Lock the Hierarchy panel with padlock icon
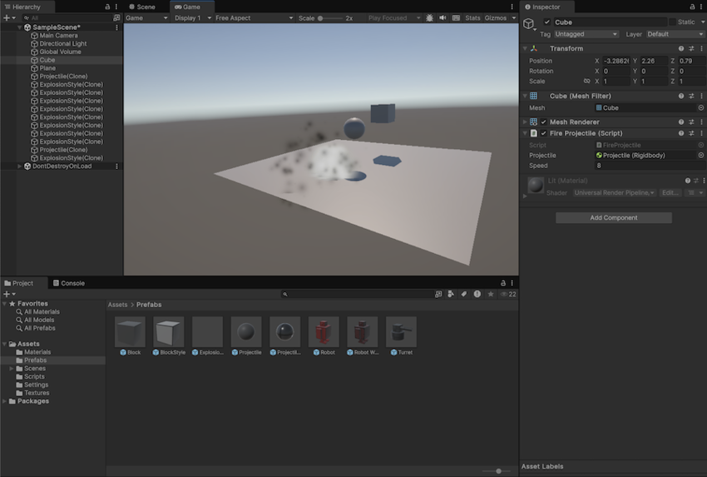The image size is (707, 477). [107, 7]
